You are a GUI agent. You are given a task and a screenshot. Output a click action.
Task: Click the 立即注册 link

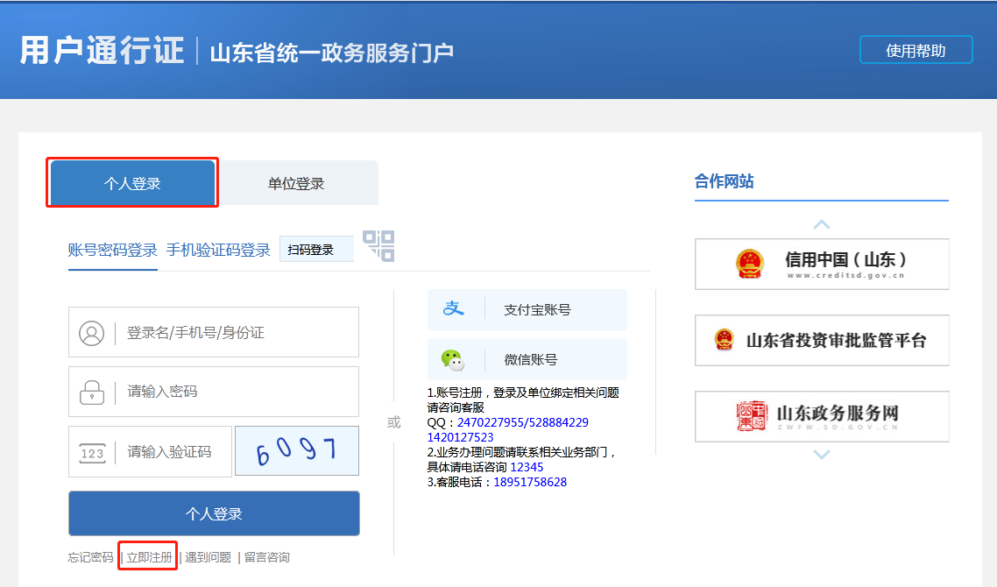coord(149,557)
